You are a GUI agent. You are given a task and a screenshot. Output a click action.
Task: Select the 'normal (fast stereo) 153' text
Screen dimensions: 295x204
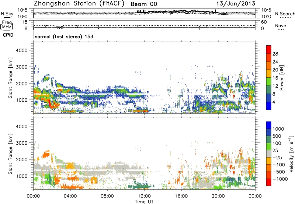tap(64, 36)
